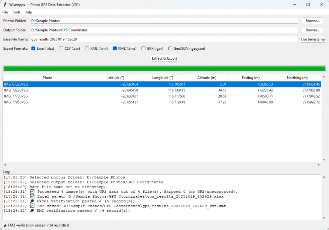Open the File menu
The height and width of the screenshot is (230, 329).
5,12
